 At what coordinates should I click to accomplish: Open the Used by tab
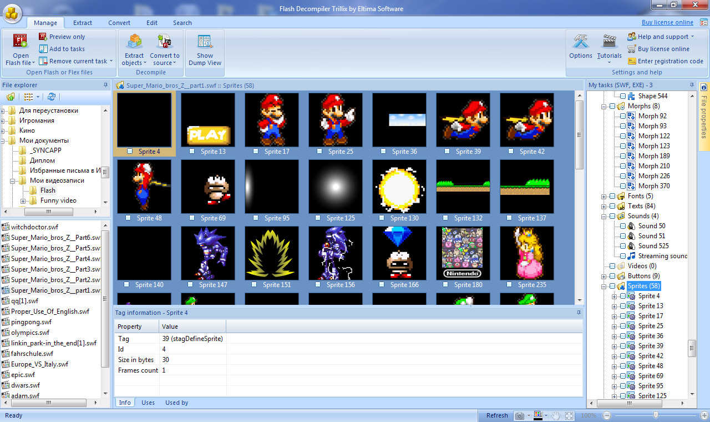pos(176,403)
